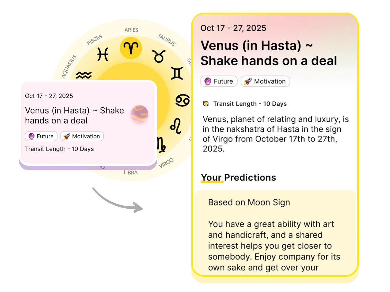Select the Gemini zodiac symbol
This screenshot has height=292, width=390.
(x=177, y=73)
